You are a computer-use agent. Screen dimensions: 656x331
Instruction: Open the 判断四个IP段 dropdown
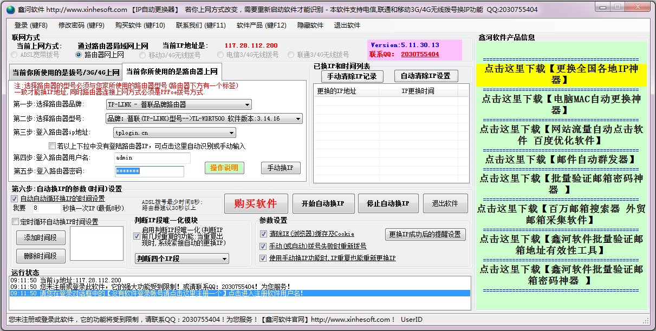tap(182, 259)
